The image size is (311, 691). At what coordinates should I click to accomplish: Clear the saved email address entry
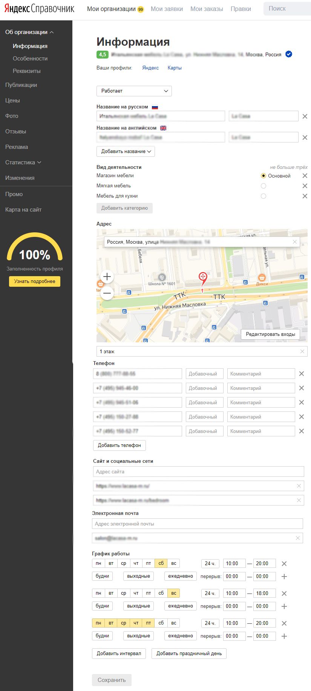pyautogui.click(x=298, y=538)
